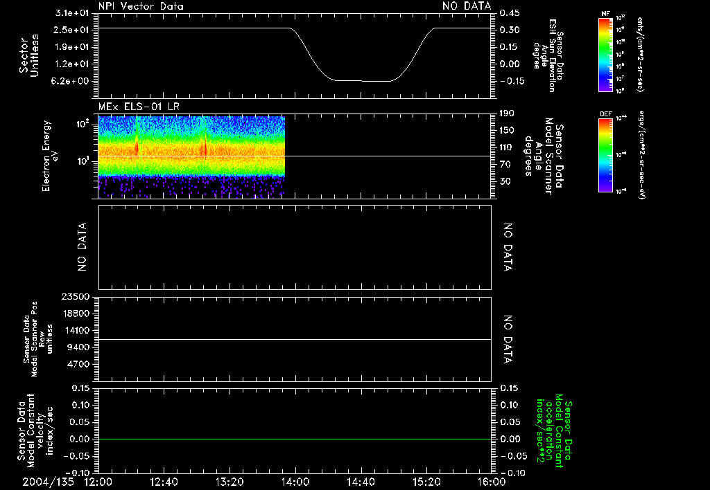Click the 12:40 time axis label
This screenshot has width=710, height=490.
point(164,482)
